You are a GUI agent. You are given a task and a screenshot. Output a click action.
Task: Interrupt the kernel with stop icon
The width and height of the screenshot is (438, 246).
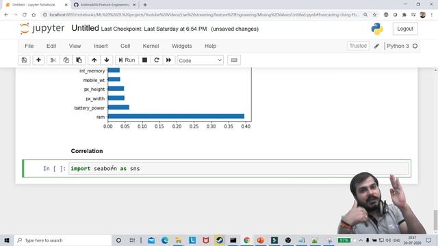(144, 60)
